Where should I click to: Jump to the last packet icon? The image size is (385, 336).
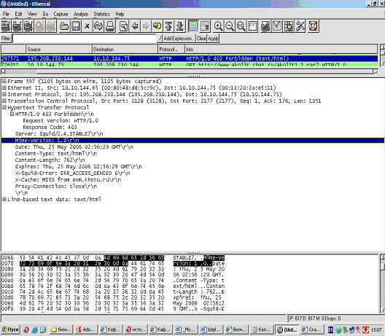tap(179, 26)
